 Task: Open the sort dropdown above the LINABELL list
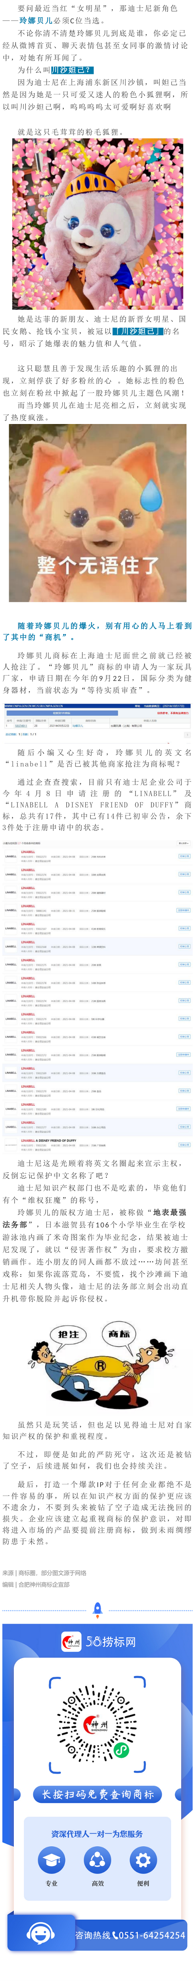(x=183, y=844)
